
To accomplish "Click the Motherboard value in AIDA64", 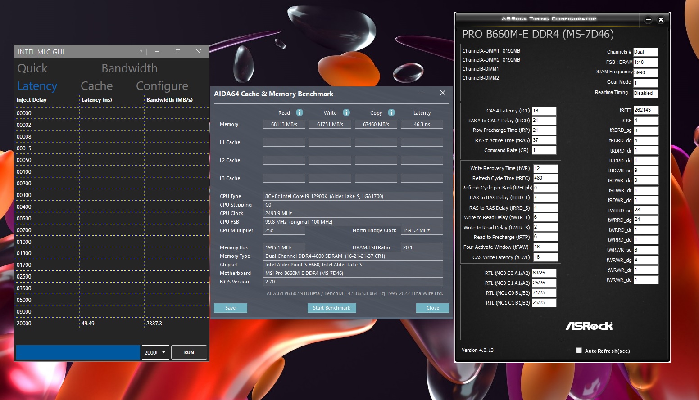I will tap(353, 273).
